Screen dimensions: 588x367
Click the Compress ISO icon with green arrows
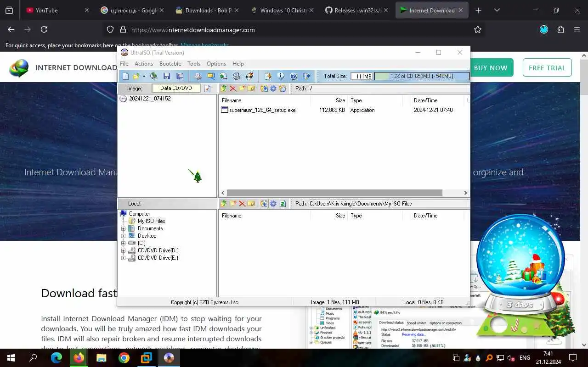(x=224, y=76)
